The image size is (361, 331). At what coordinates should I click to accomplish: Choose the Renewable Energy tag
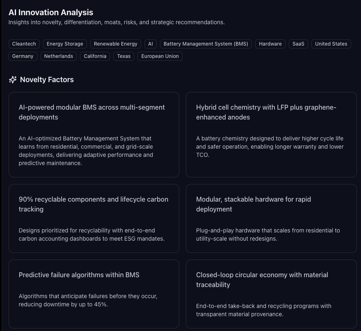point(116,44)
